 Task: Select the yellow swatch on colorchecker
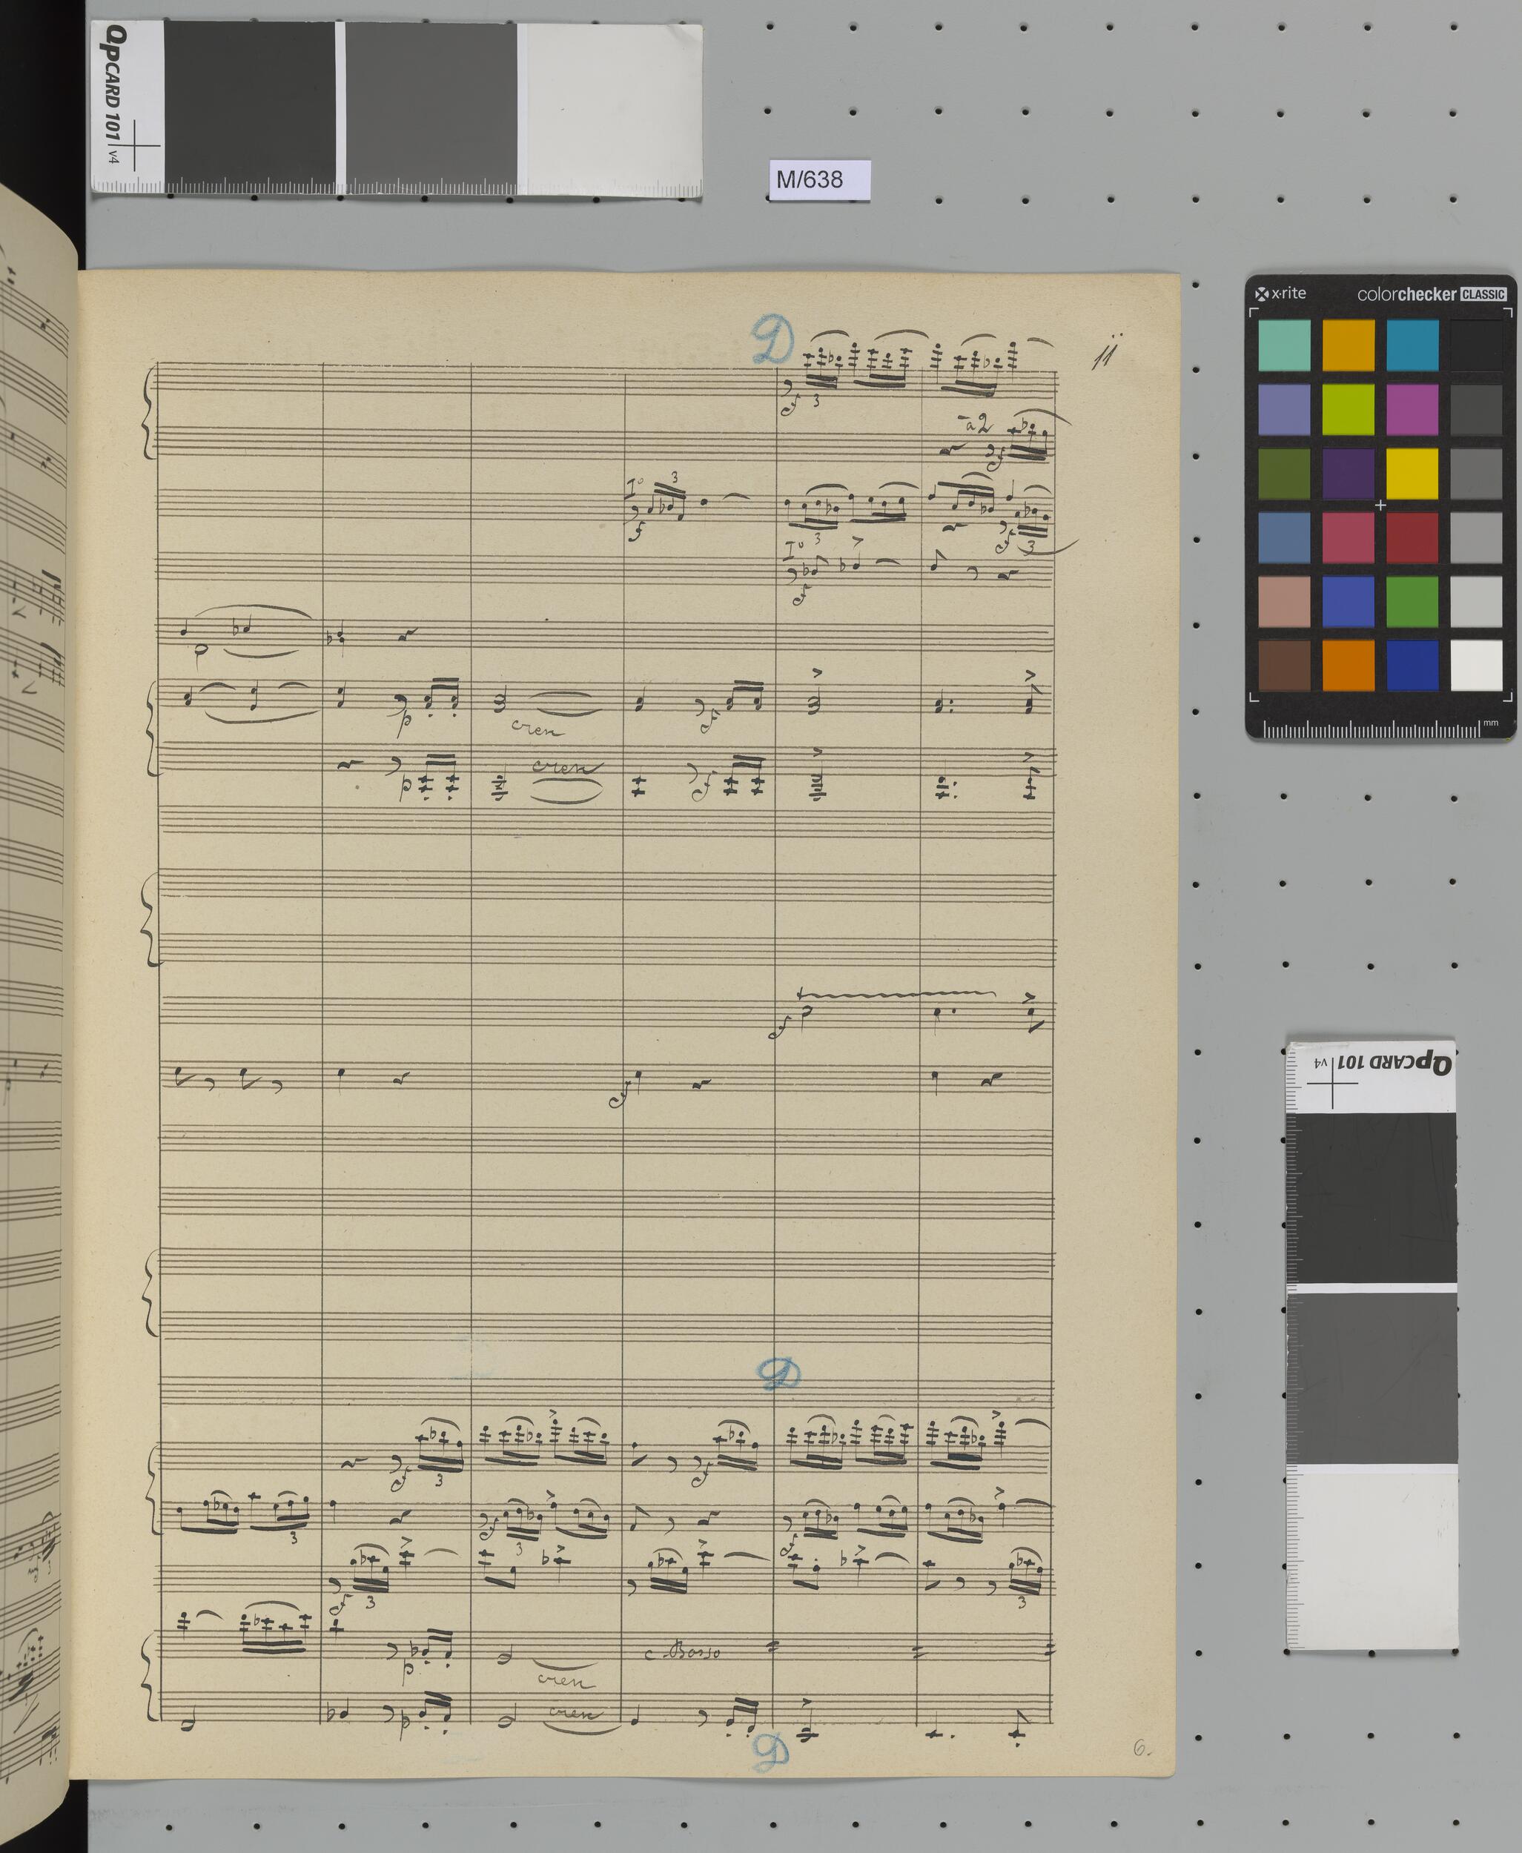pyautogui.click(x=1412, y=474)
